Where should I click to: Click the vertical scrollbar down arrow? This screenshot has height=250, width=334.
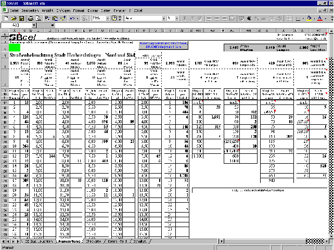(331, 236)
